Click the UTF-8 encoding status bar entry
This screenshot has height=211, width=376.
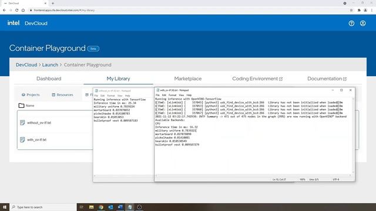[336, 179]
